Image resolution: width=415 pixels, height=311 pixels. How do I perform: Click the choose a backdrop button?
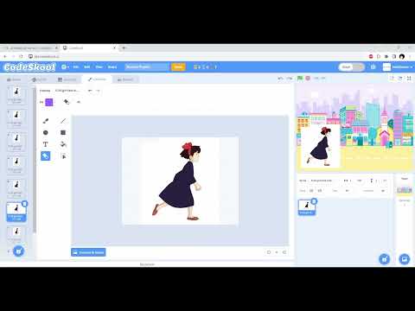404,259
